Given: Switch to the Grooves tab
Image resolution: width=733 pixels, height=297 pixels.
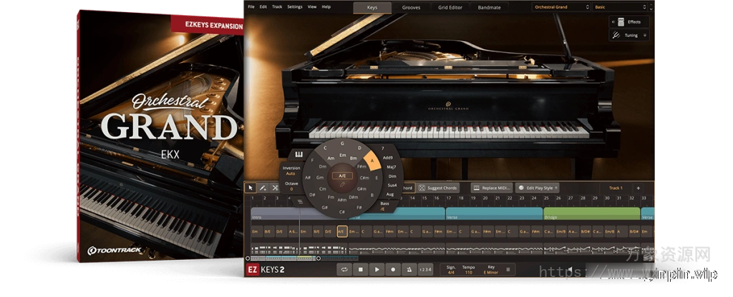Looking at the screenshot, I should [x=411, y=7].
